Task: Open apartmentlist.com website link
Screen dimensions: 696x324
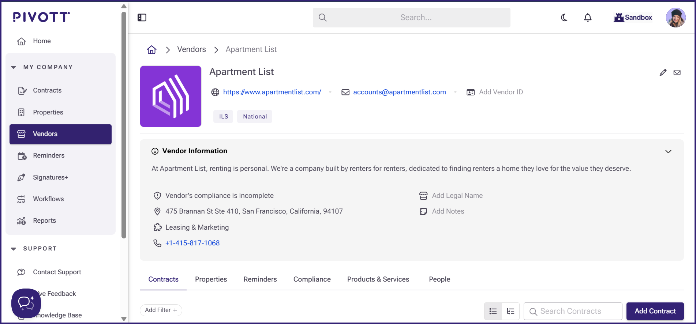Action: coord(272,92)
